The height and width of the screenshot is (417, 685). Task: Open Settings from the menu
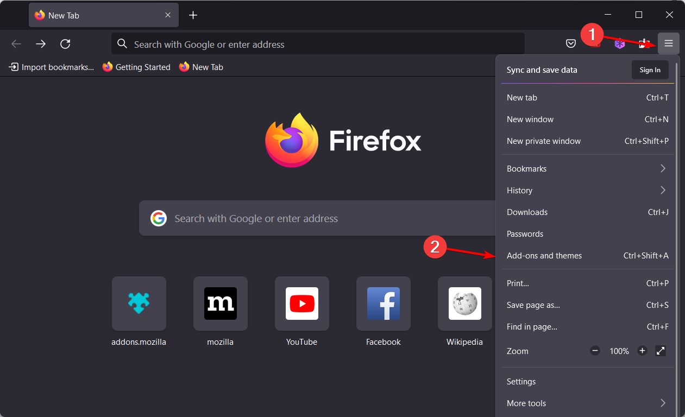coord(588,382)
